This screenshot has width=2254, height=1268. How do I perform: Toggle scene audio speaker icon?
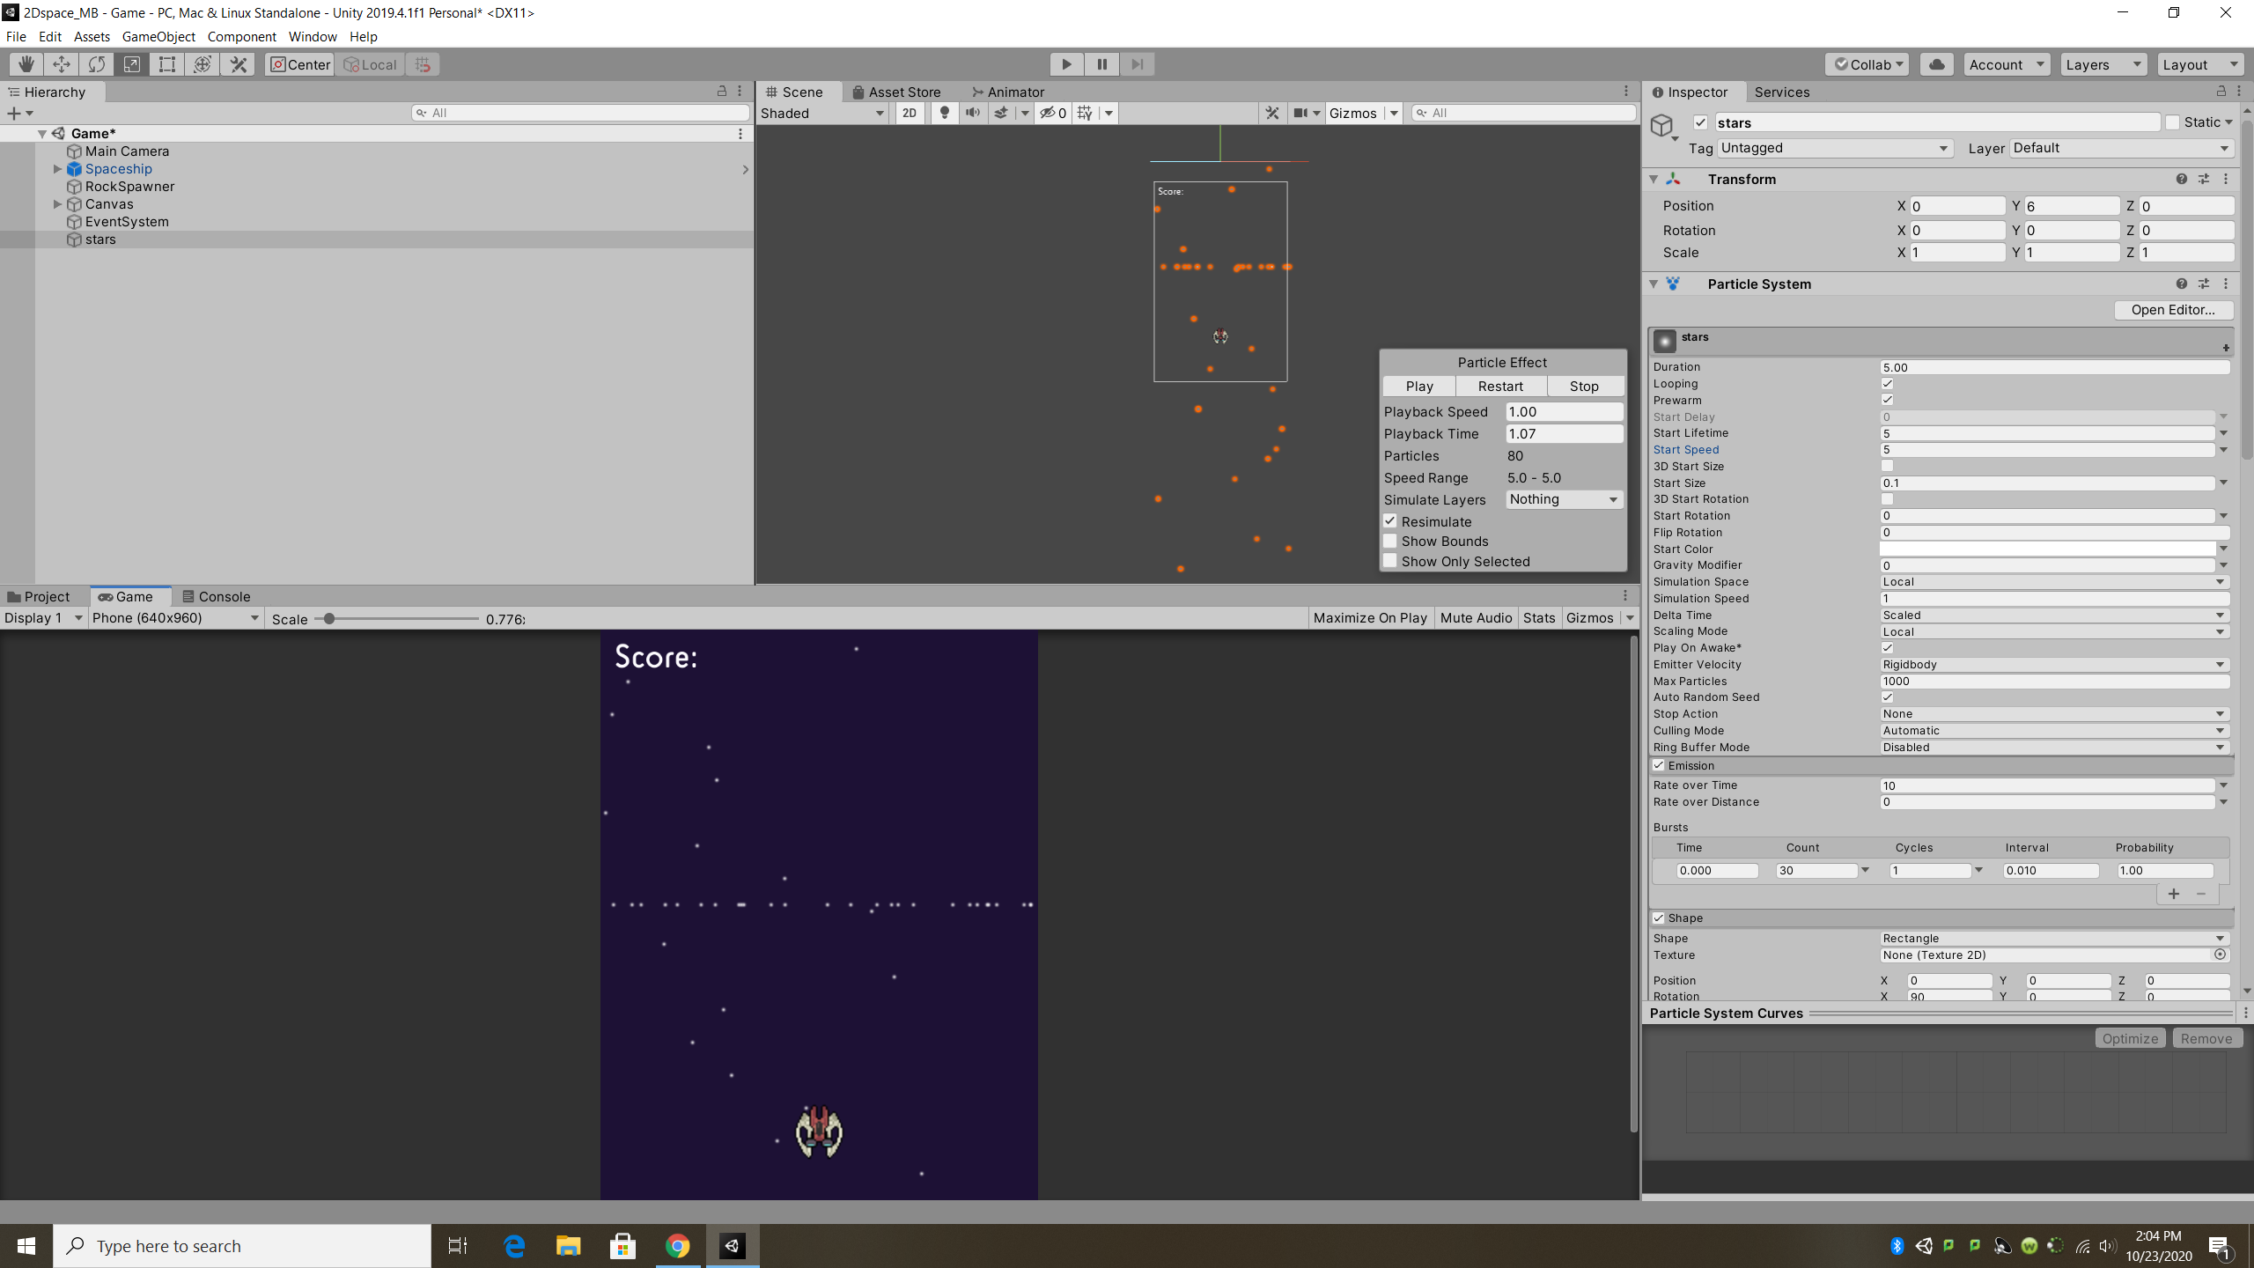[972, 113]
